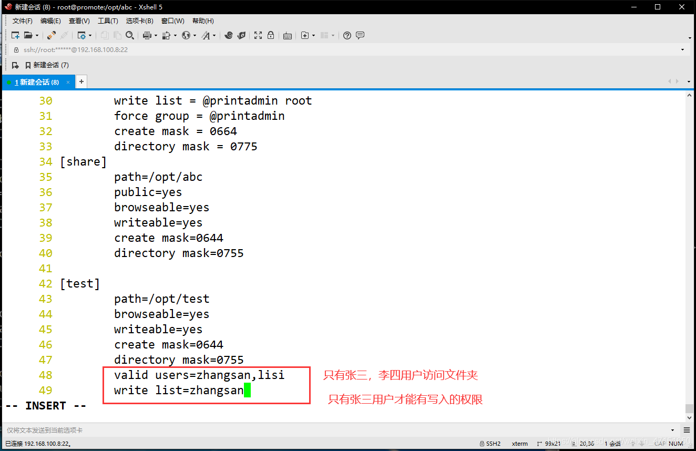Open the 编辑(E) menu
This screenshot has width=696, height=451.
[x=50, y=21]
